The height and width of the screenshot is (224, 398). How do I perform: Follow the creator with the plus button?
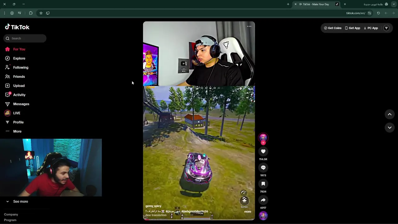click(x=263, y=142)
